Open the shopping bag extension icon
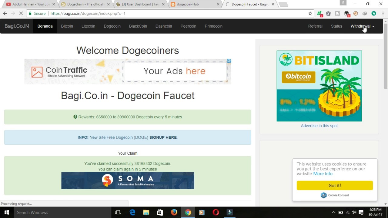The width and height of the screenshot is (388, 218). click(329, 13)
